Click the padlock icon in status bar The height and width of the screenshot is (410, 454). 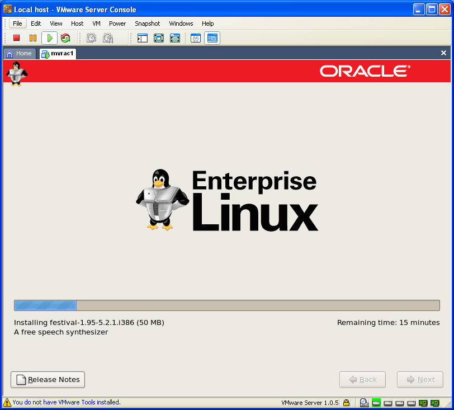point(347,402)
